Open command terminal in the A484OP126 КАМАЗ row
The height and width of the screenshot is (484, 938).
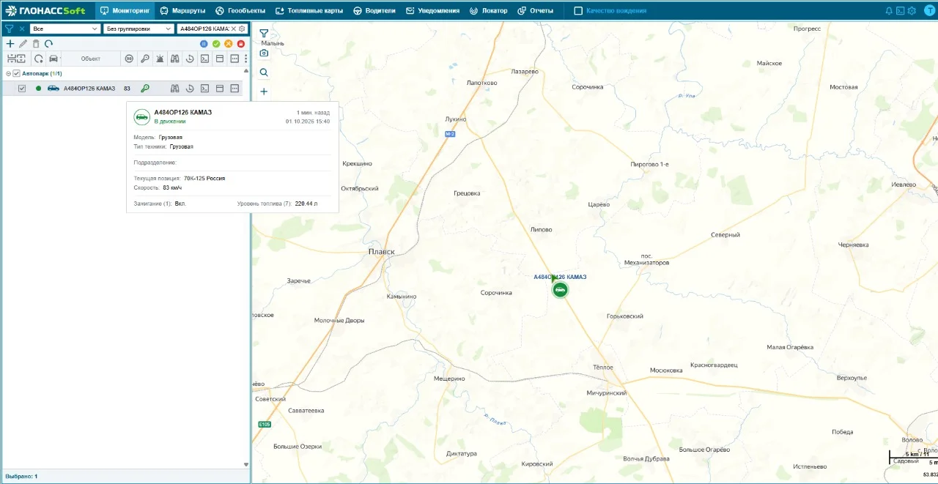point(205,89)
